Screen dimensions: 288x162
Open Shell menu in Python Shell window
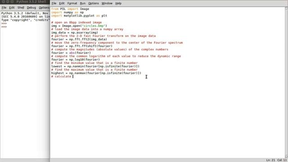point(21,8)
